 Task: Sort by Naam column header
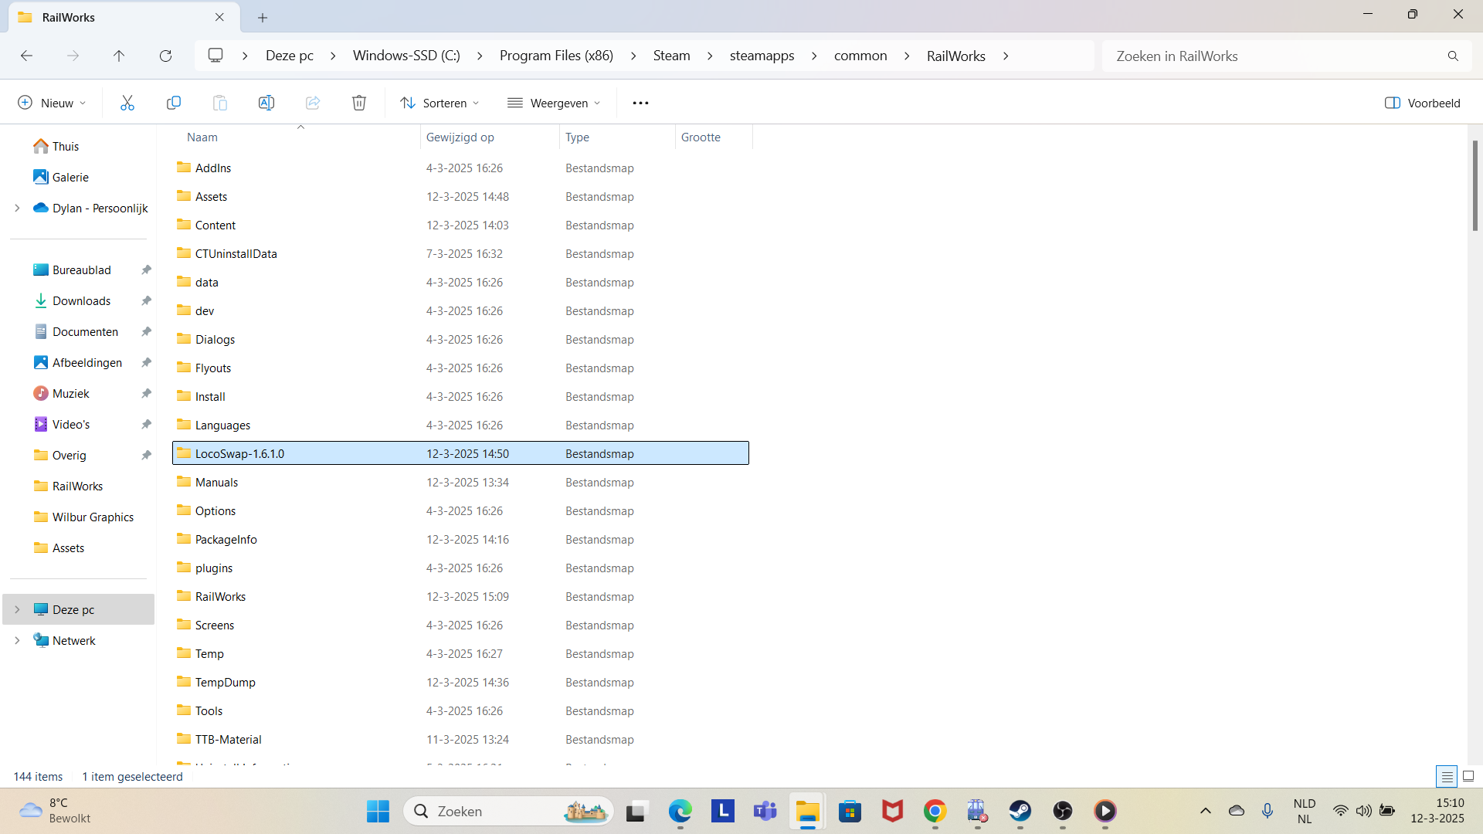pos(202,137)
